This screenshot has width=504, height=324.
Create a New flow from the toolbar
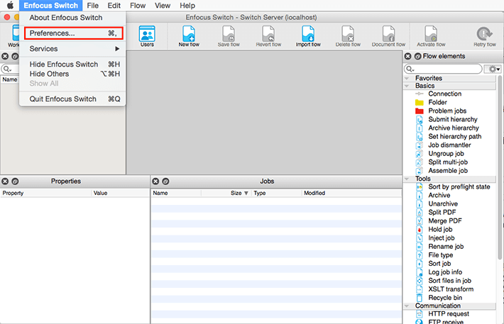(x=189, y=36)
